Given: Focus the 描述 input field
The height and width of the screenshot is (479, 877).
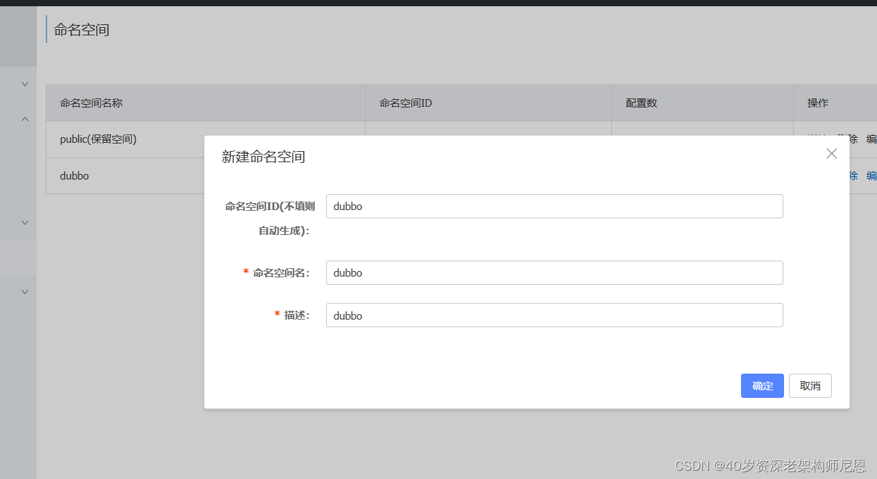Looking at the screenshot, I should (554, 315).
